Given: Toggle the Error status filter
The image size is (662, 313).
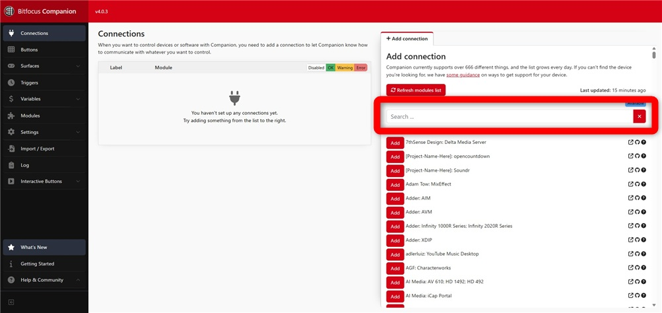Looking at the screenshot, I should click(x=361, y=68).
